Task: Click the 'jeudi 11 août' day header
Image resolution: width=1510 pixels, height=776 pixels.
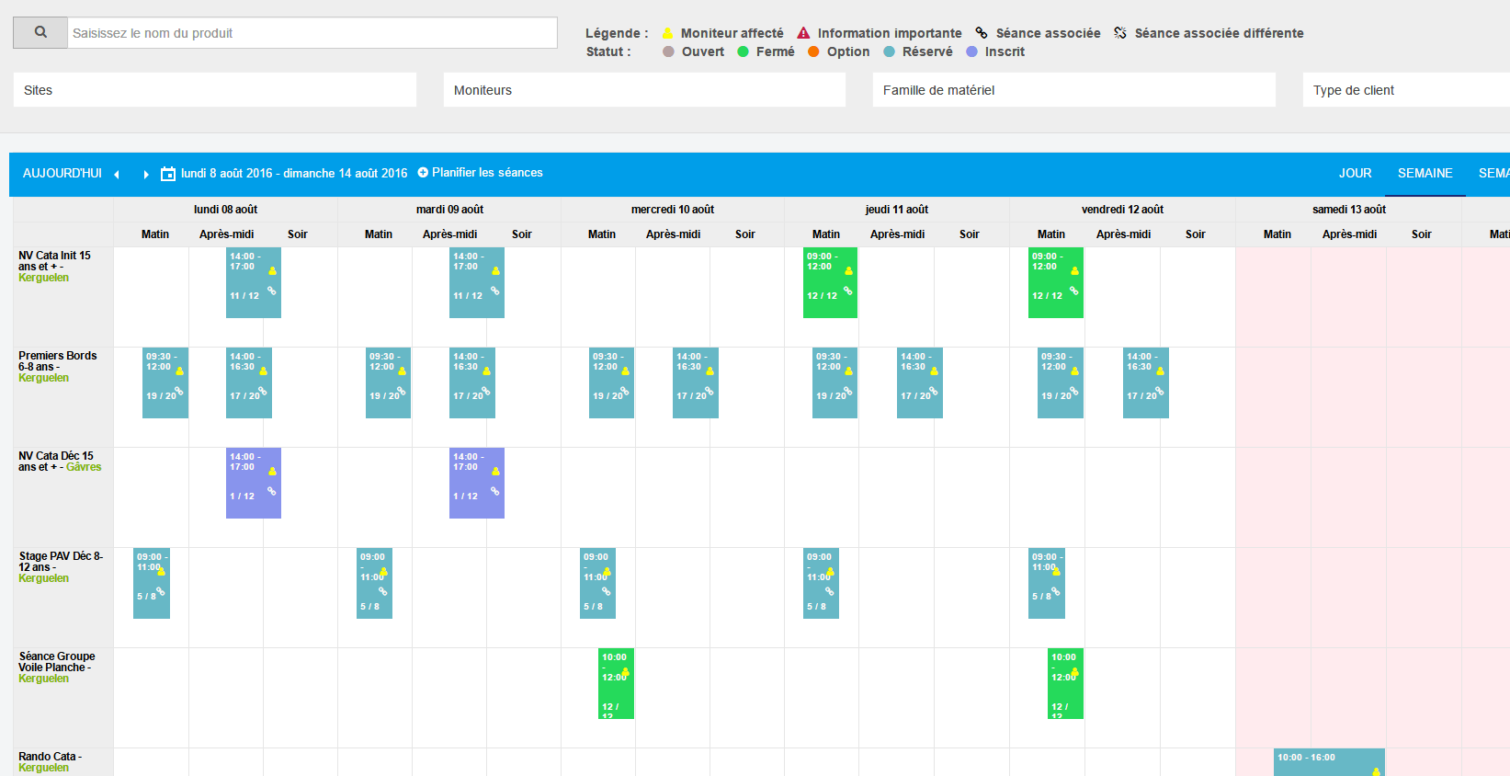Action: click(x=897, y=210)
